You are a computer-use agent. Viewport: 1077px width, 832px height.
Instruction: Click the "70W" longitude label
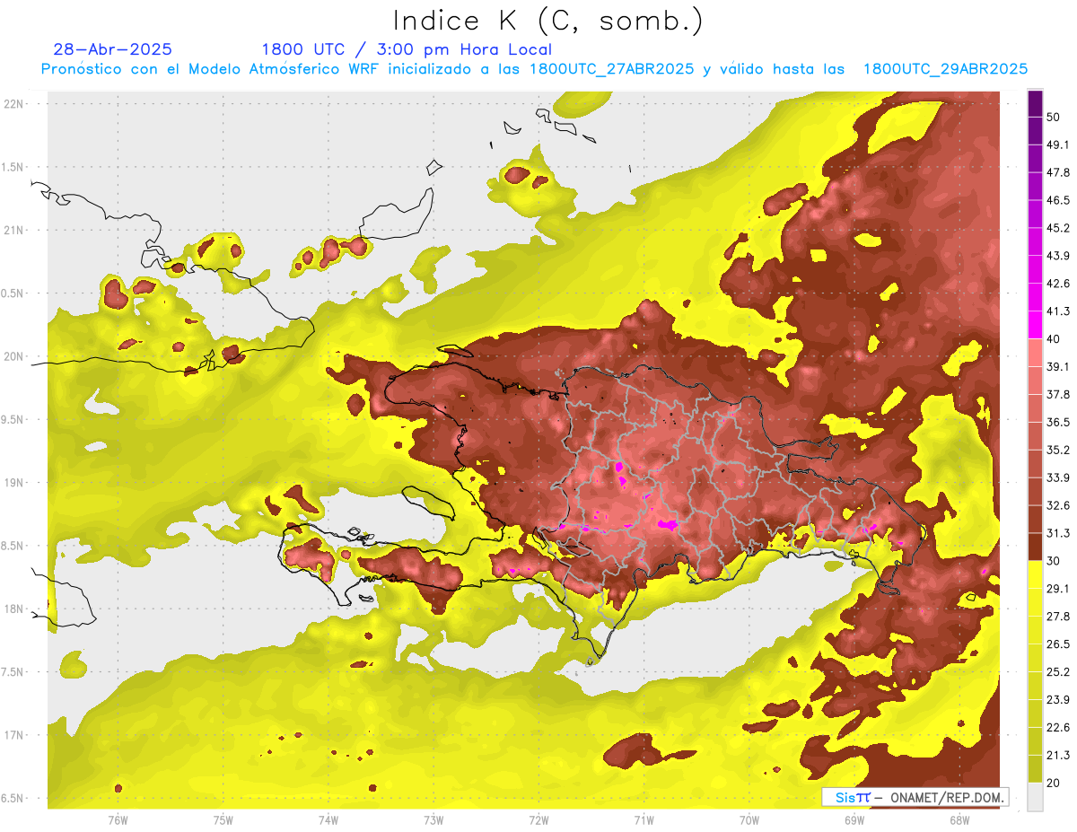[x=749, y=819]
